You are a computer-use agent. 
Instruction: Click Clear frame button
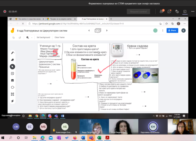pos(60,37)
